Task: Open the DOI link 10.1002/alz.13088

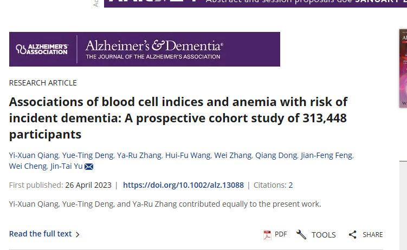Action: click(183, 185)
